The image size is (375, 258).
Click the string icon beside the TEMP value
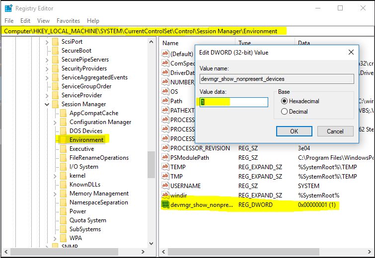(165, 167)
